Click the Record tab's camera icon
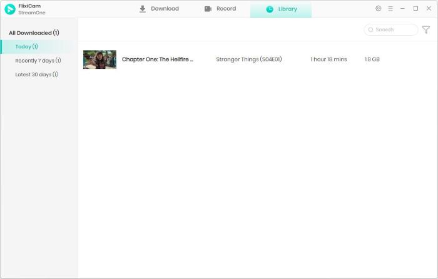 [208, 9]
